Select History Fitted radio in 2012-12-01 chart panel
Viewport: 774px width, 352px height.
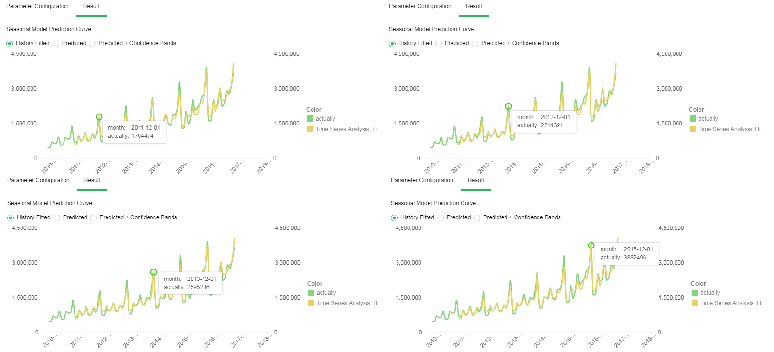(392, 44)
